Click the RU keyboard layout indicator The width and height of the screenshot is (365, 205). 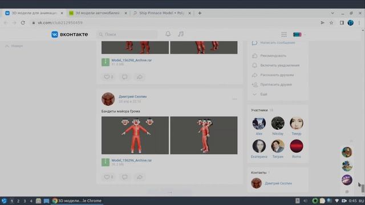362,201
